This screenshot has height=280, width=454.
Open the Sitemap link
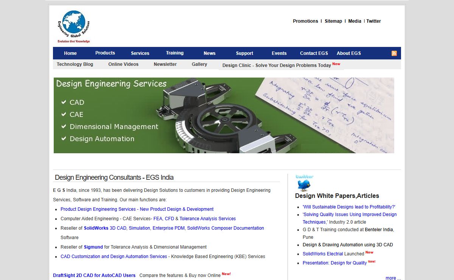[333, 21]
